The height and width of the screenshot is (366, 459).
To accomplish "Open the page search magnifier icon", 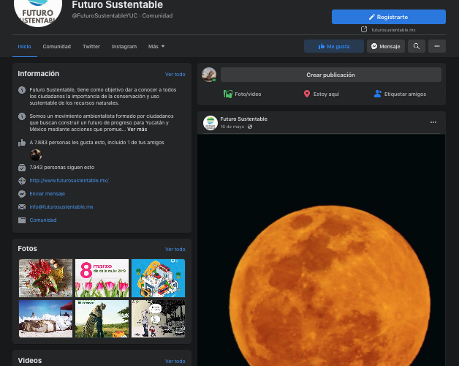I will tap(417, 46).
